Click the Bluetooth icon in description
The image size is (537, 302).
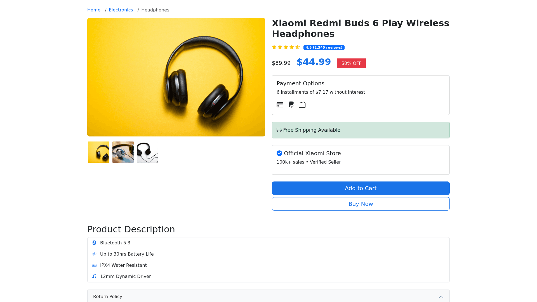[x=94, y=243]
